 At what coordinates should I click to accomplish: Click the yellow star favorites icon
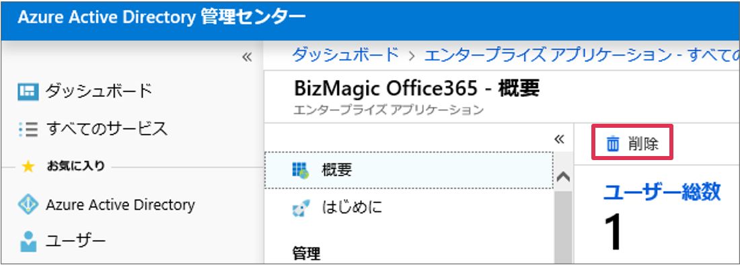(x=28, y=166)
